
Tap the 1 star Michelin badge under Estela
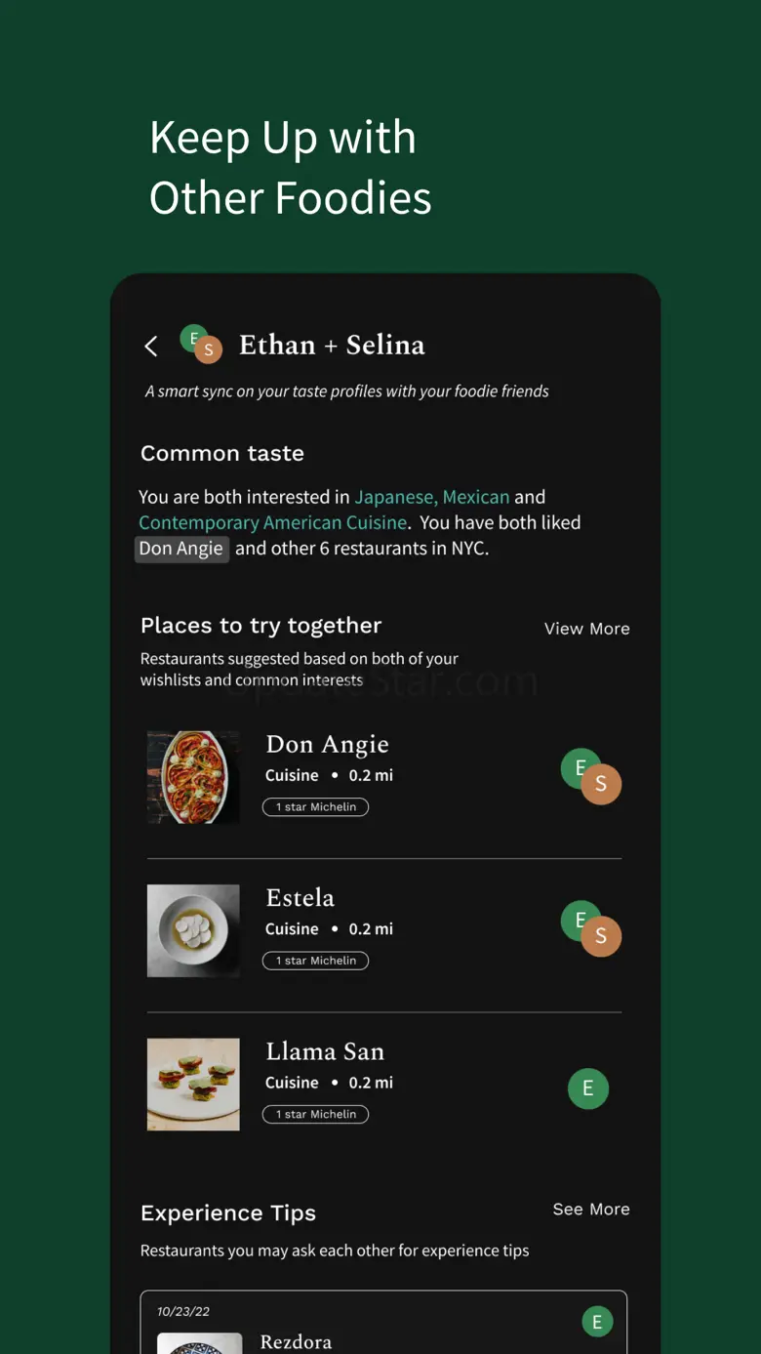click(x=315, y=961)
